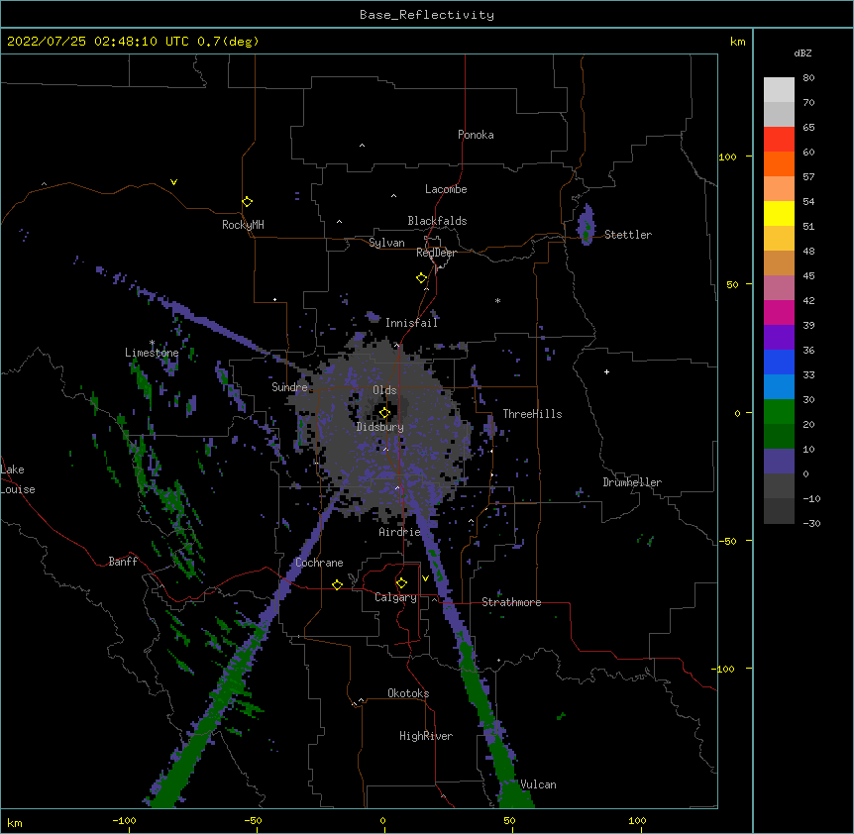854x834 pixels.
Task: Click the 100 tick label on the right axis
Action: (x=727, y=156)
